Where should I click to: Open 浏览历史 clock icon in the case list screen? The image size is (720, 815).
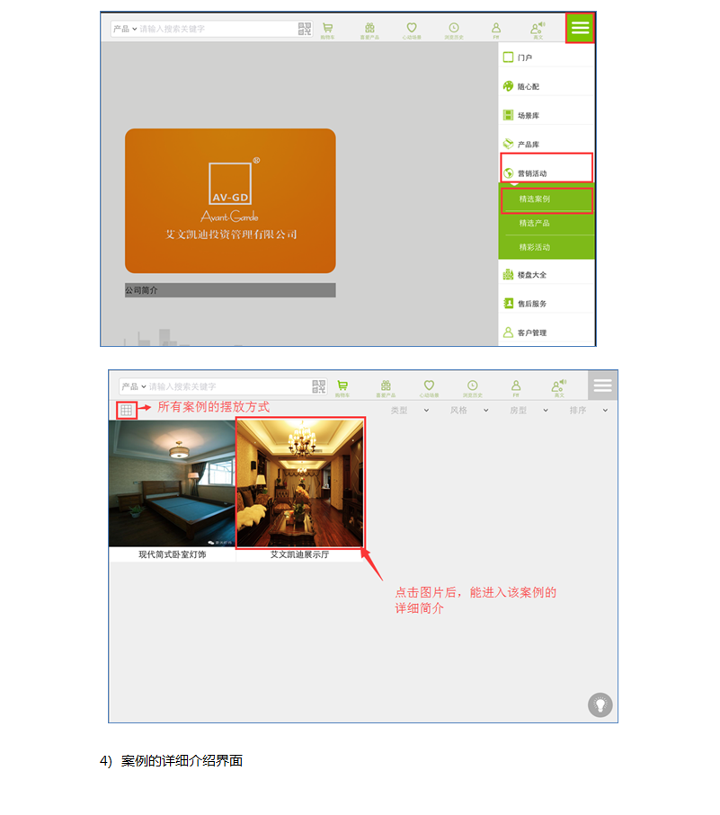(473, 388)
